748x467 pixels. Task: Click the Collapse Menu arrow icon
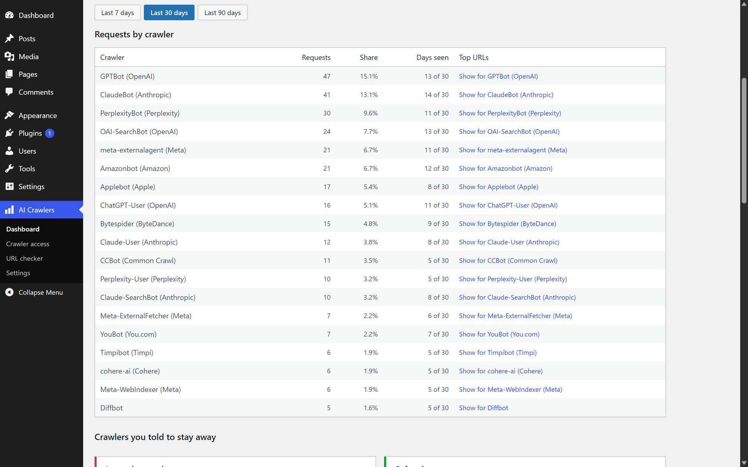9,292
